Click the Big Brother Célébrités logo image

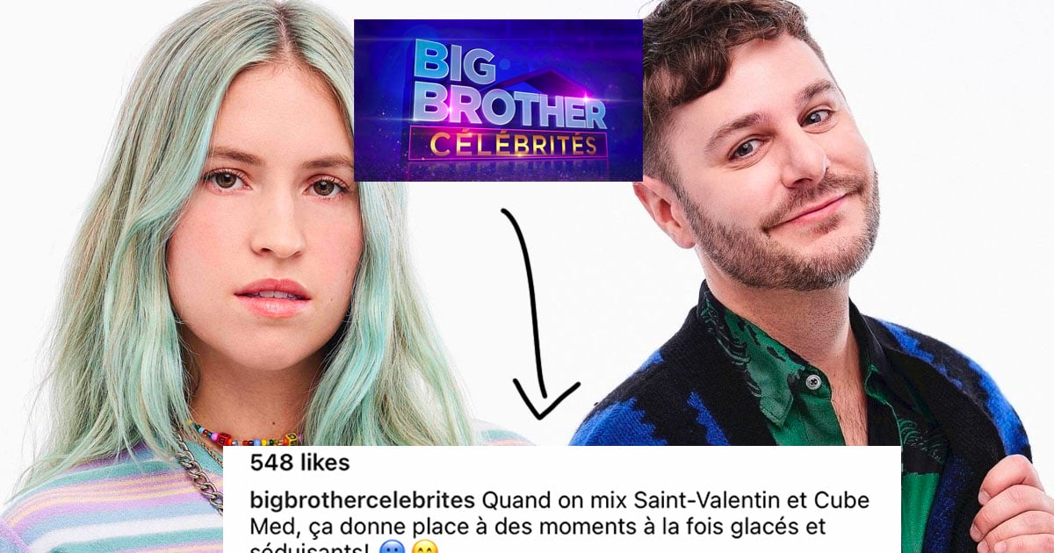click(x=498, y=100)
